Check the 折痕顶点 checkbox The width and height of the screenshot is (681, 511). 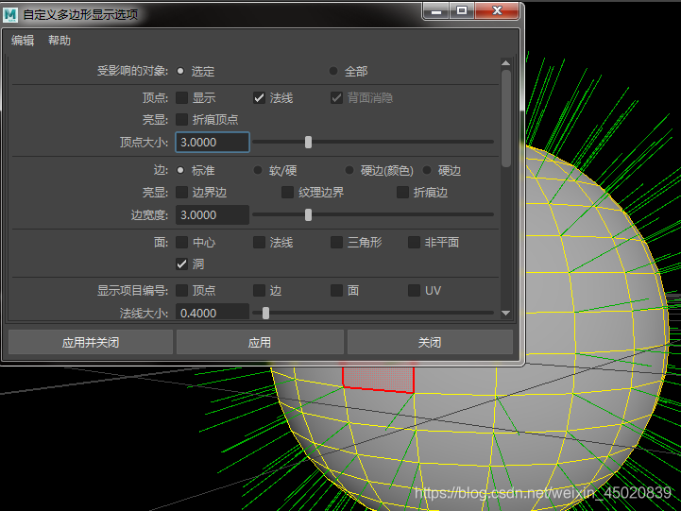tap(182, 119)
